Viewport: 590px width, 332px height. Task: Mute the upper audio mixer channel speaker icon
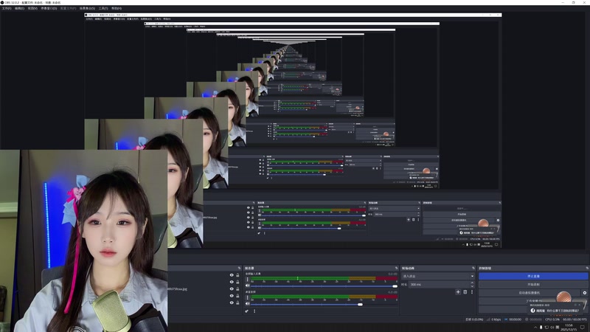(247, 286)
